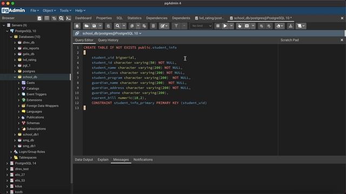346x194 pixels.
Task: Click the Filter funnel icon
Action: click(176, 26)
